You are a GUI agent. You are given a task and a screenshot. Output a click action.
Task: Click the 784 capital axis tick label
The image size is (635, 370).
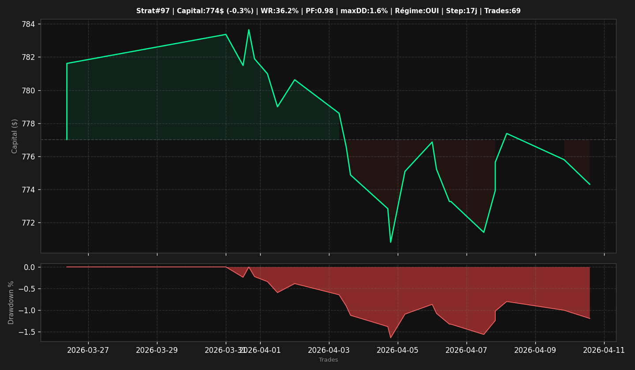pos(29,24)
